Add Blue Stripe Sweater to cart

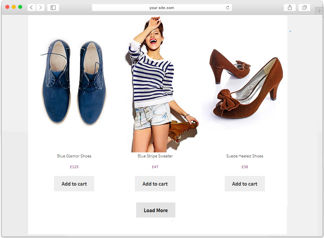155,184
